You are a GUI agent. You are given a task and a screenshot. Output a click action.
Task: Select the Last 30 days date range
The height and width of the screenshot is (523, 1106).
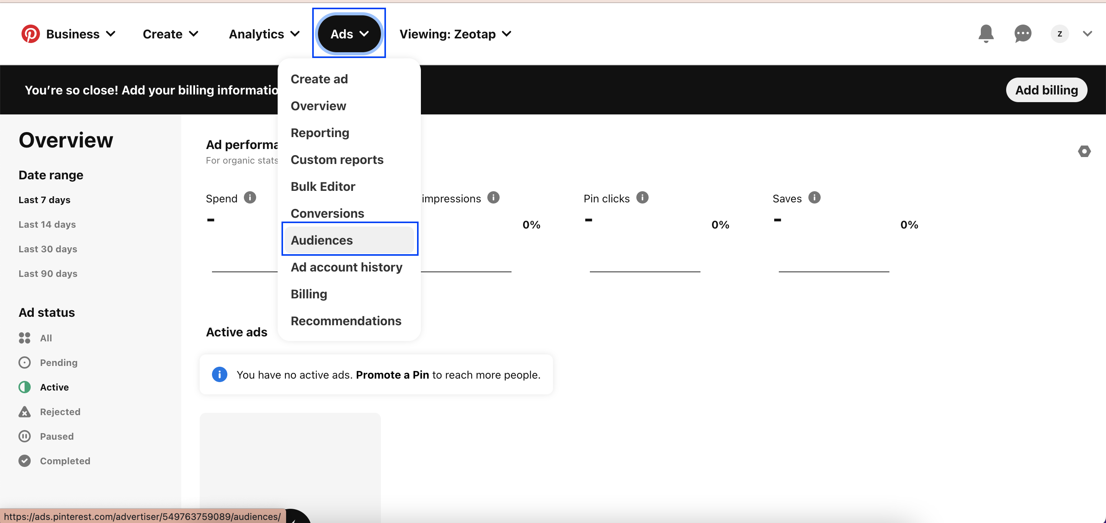[x=48, y=249]
